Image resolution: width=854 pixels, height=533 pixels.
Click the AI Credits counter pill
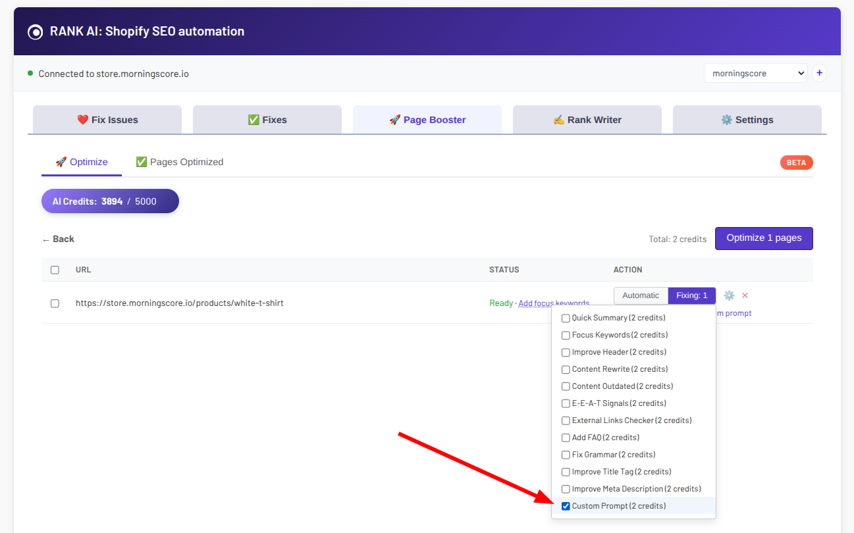(110, 201)
